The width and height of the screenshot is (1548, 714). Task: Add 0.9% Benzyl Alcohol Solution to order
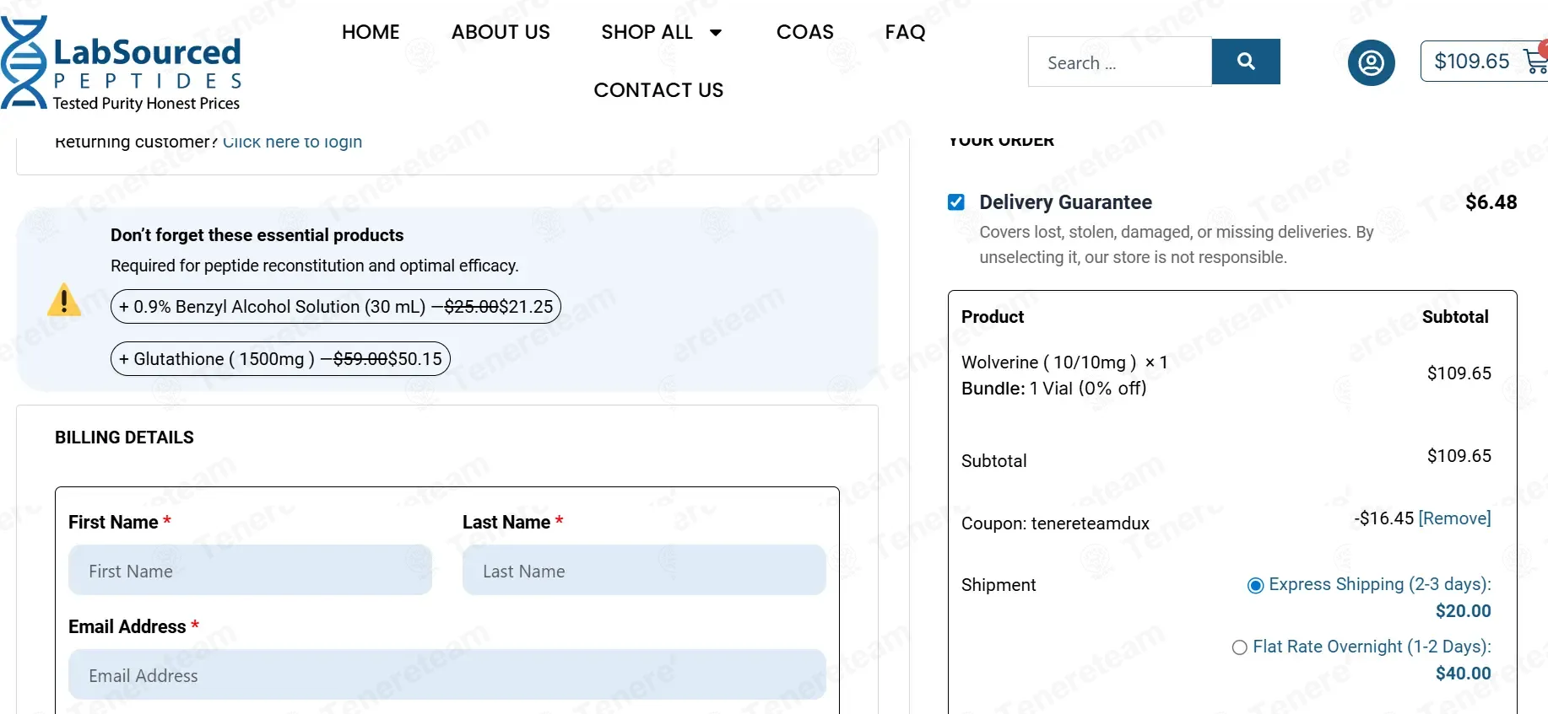[336, 307]
